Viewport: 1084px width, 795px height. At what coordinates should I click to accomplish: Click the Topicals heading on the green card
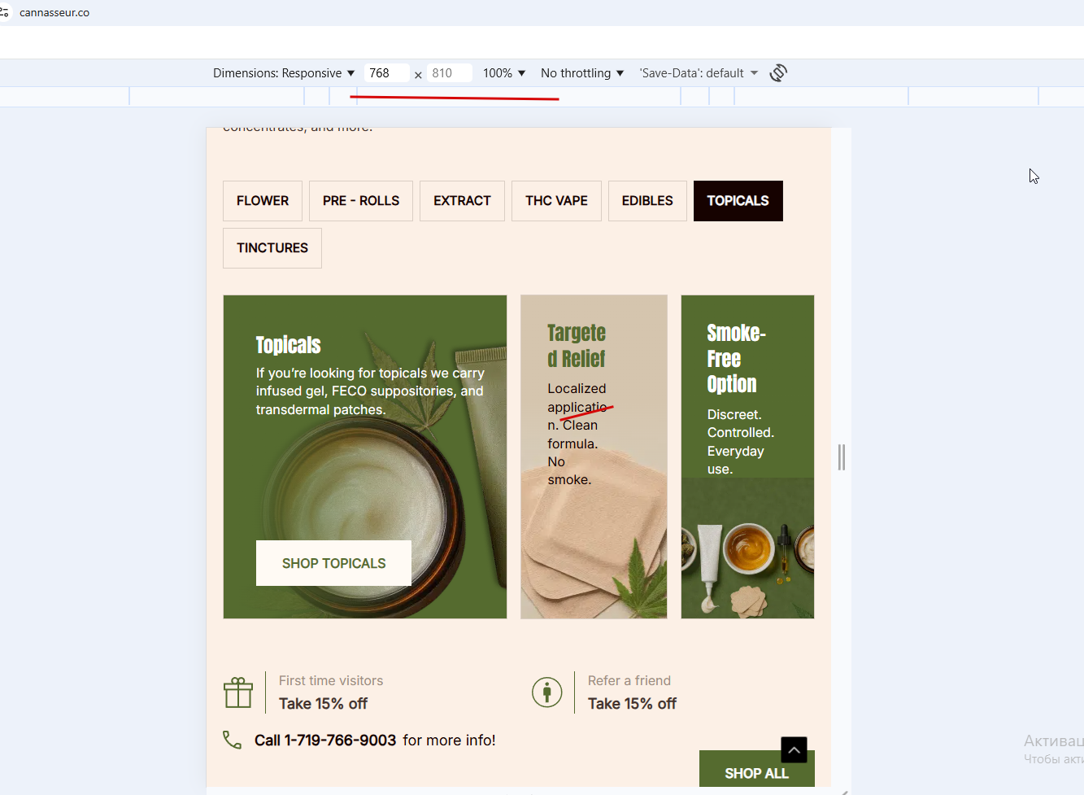point(289,345)
